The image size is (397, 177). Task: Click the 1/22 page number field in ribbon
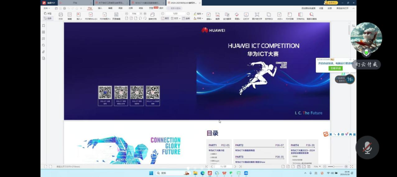click(x=175, y=14)
